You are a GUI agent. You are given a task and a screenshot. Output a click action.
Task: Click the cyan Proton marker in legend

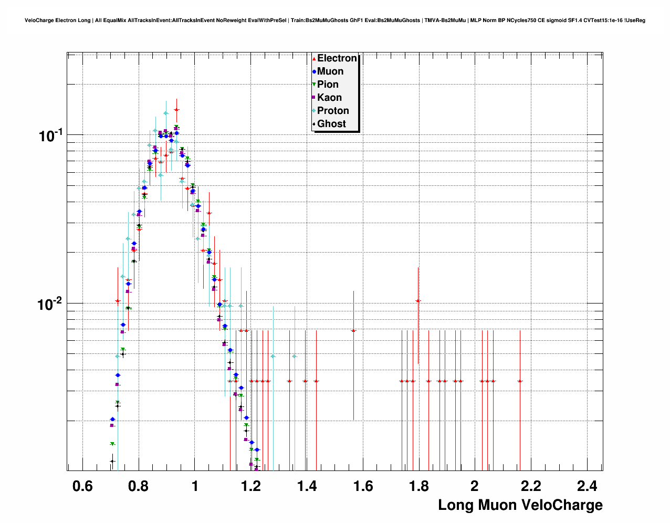click(314, 111)
